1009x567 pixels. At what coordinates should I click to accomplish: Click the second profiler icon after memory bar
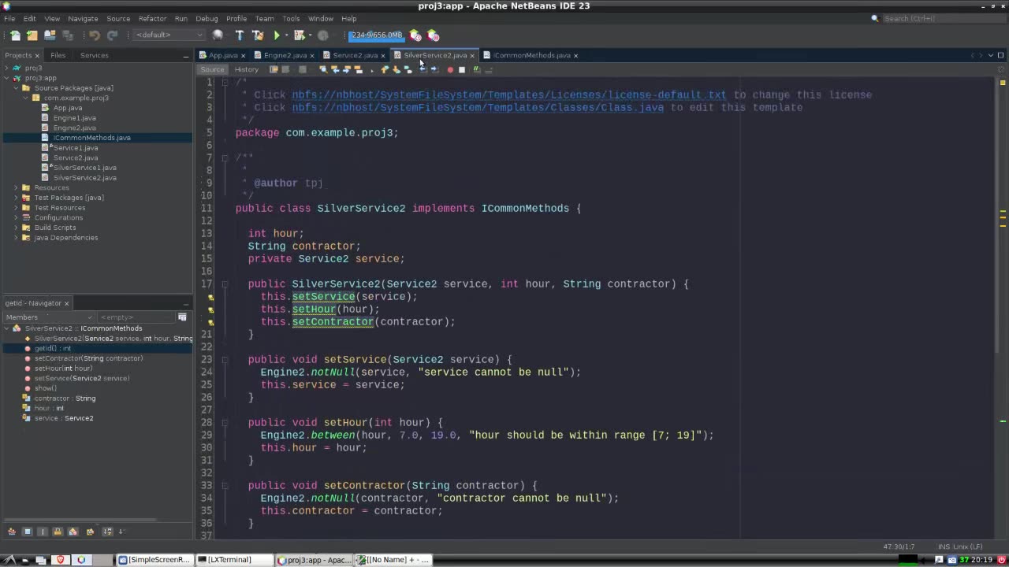click(x=433, y=35)
